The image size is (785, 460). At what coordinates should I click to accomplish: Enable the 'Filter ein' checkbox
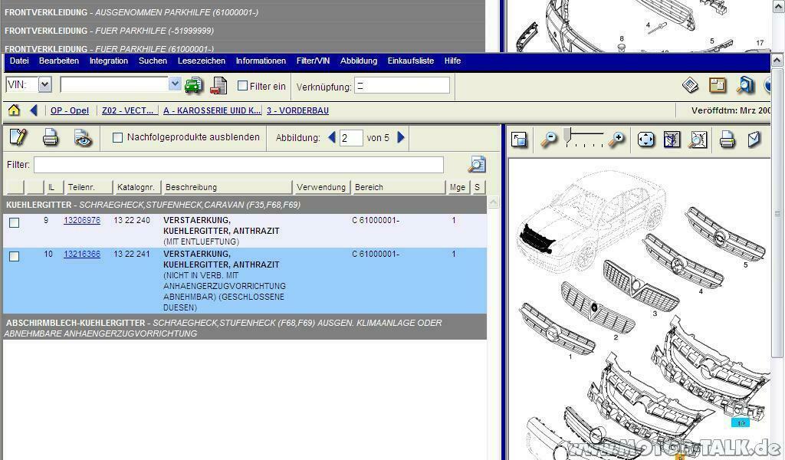click(242, 86)
